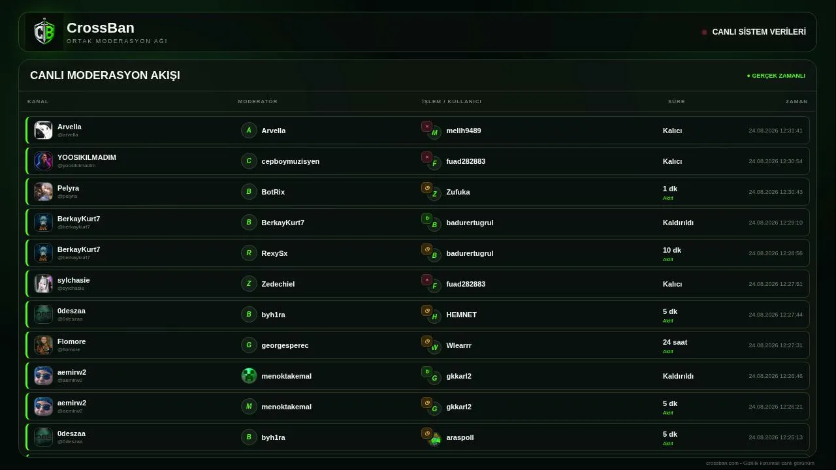Click the Flomore channel name

(71, 341)
